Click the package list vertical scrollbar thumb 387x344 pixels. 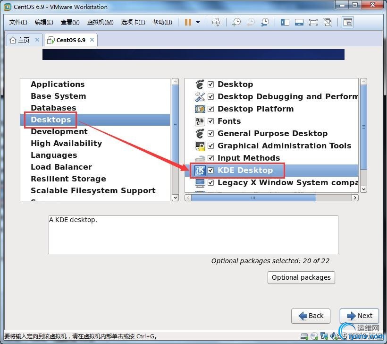[363, 127]
